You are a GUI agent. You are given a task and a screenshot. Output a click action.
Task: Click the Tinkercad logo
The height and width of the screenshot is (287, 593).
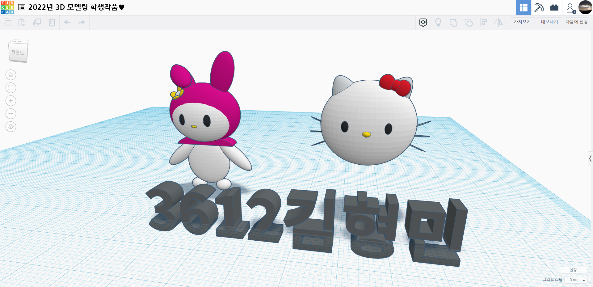7,7
